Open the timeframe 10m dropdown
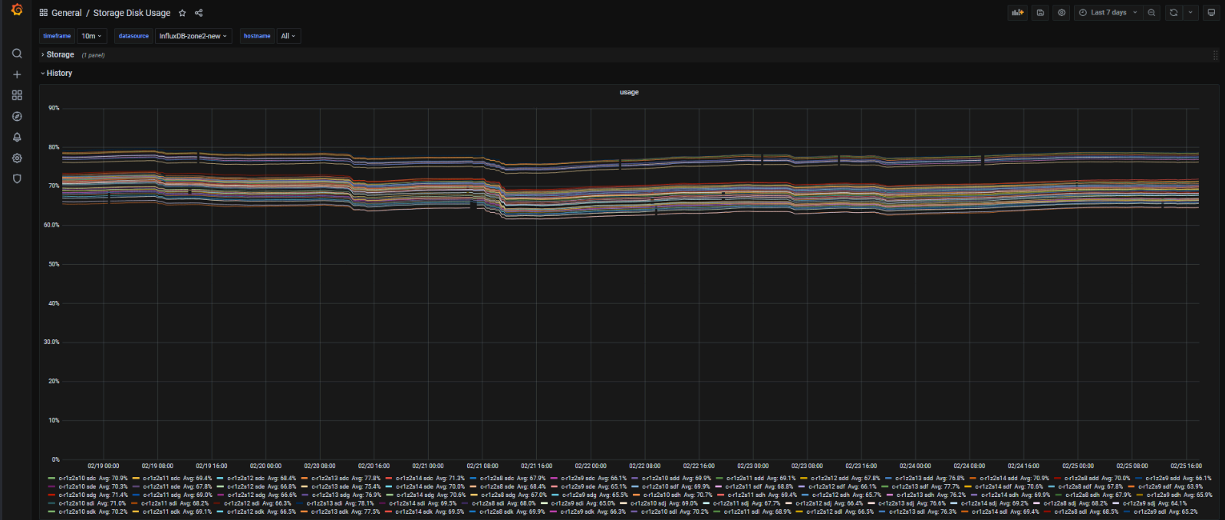Viewport: 1225px width, 520px height. [91, 36]
